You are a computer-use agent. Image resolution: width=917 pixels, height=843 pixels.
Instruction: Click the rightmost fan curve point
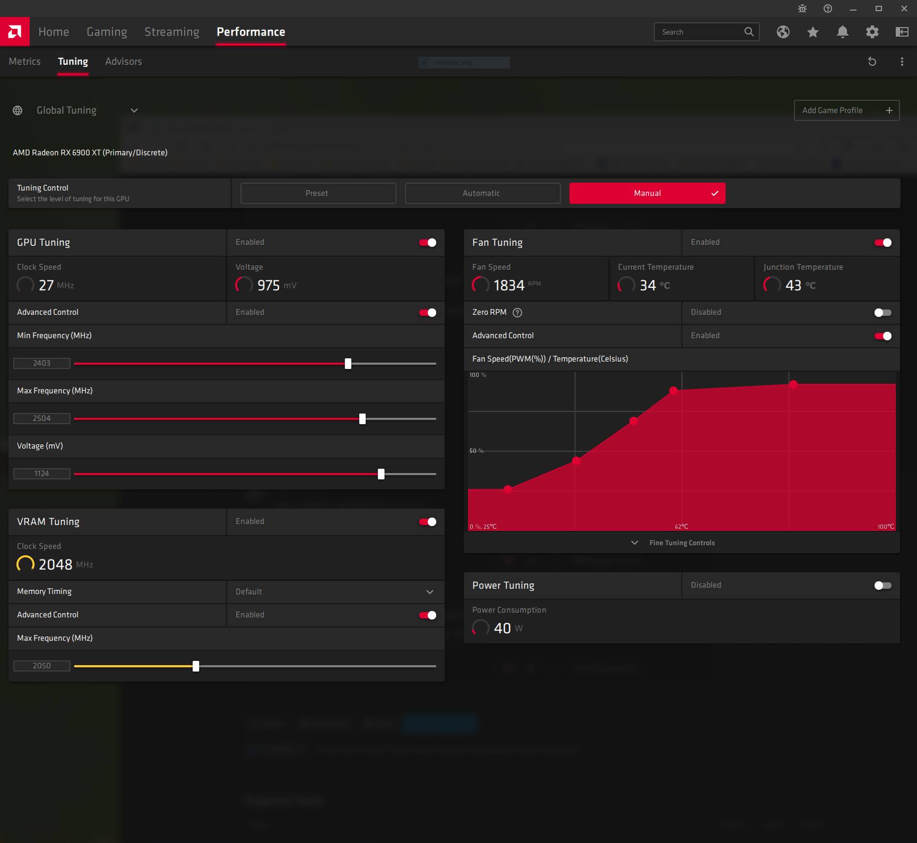tap(793, 384)
